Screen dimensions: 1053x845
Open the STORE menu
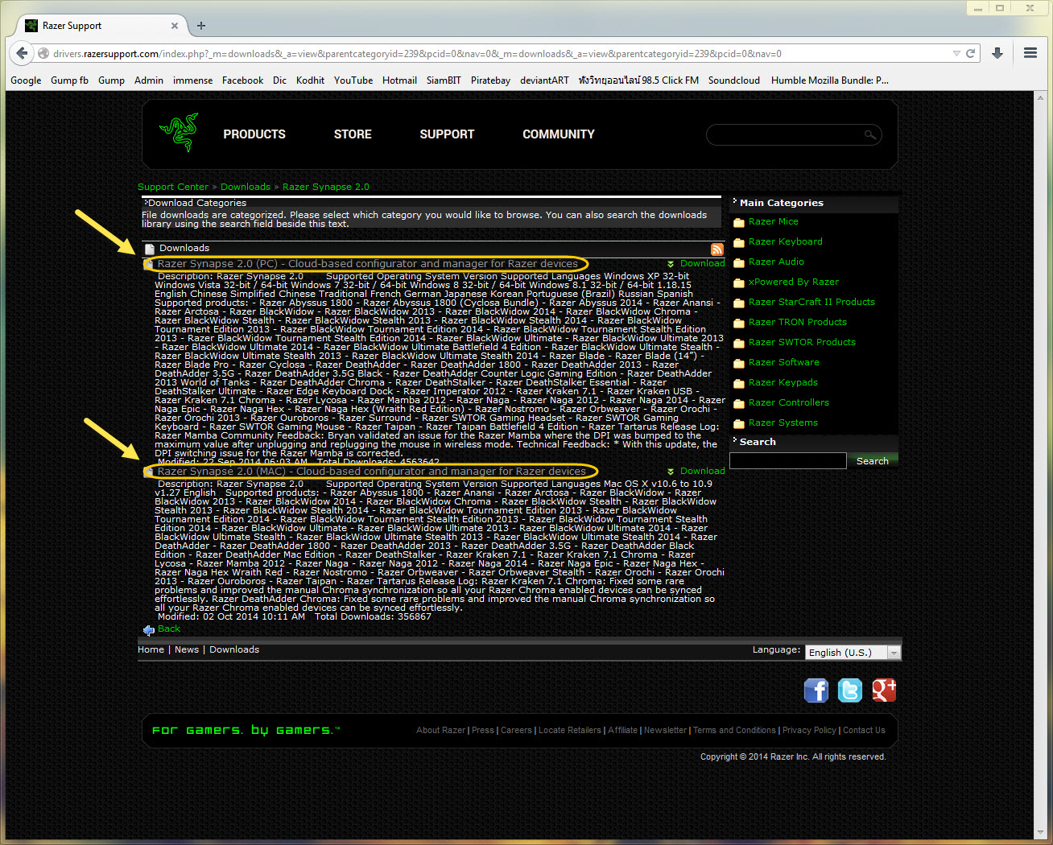click(353, 134)
